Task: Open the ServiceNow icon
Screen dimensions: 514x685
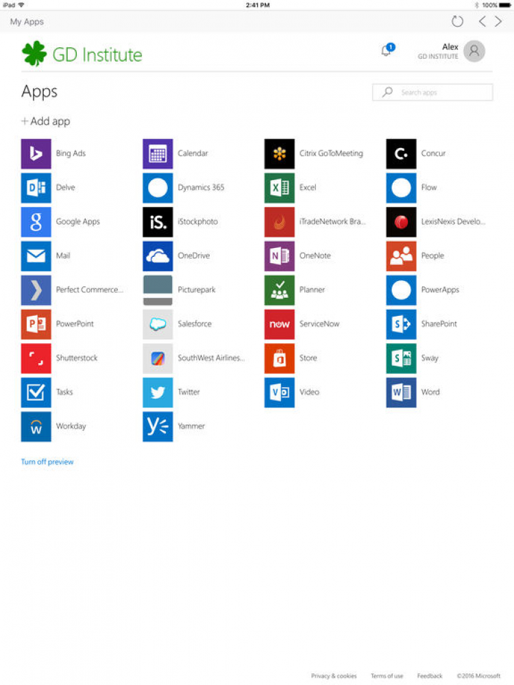Action: [x=280, y=324]
